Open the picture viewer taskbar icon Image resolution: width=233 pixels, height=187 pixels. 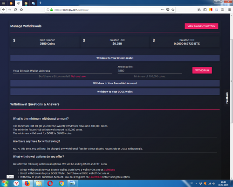tap(73, 183)
